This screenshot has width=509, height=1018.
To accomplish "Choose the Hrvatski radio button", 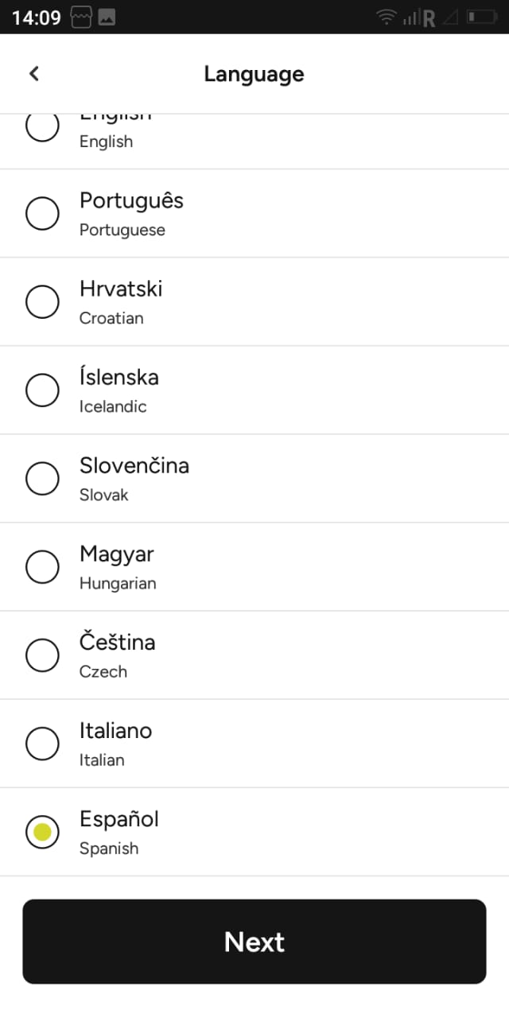I will point(42,301).
